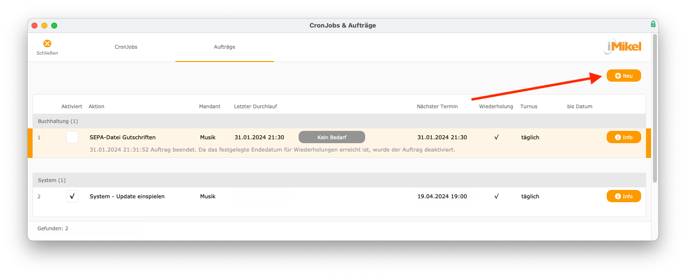Click the gray Kein Bedarf status button
This screenshot has height=277, width=686.
332,137
